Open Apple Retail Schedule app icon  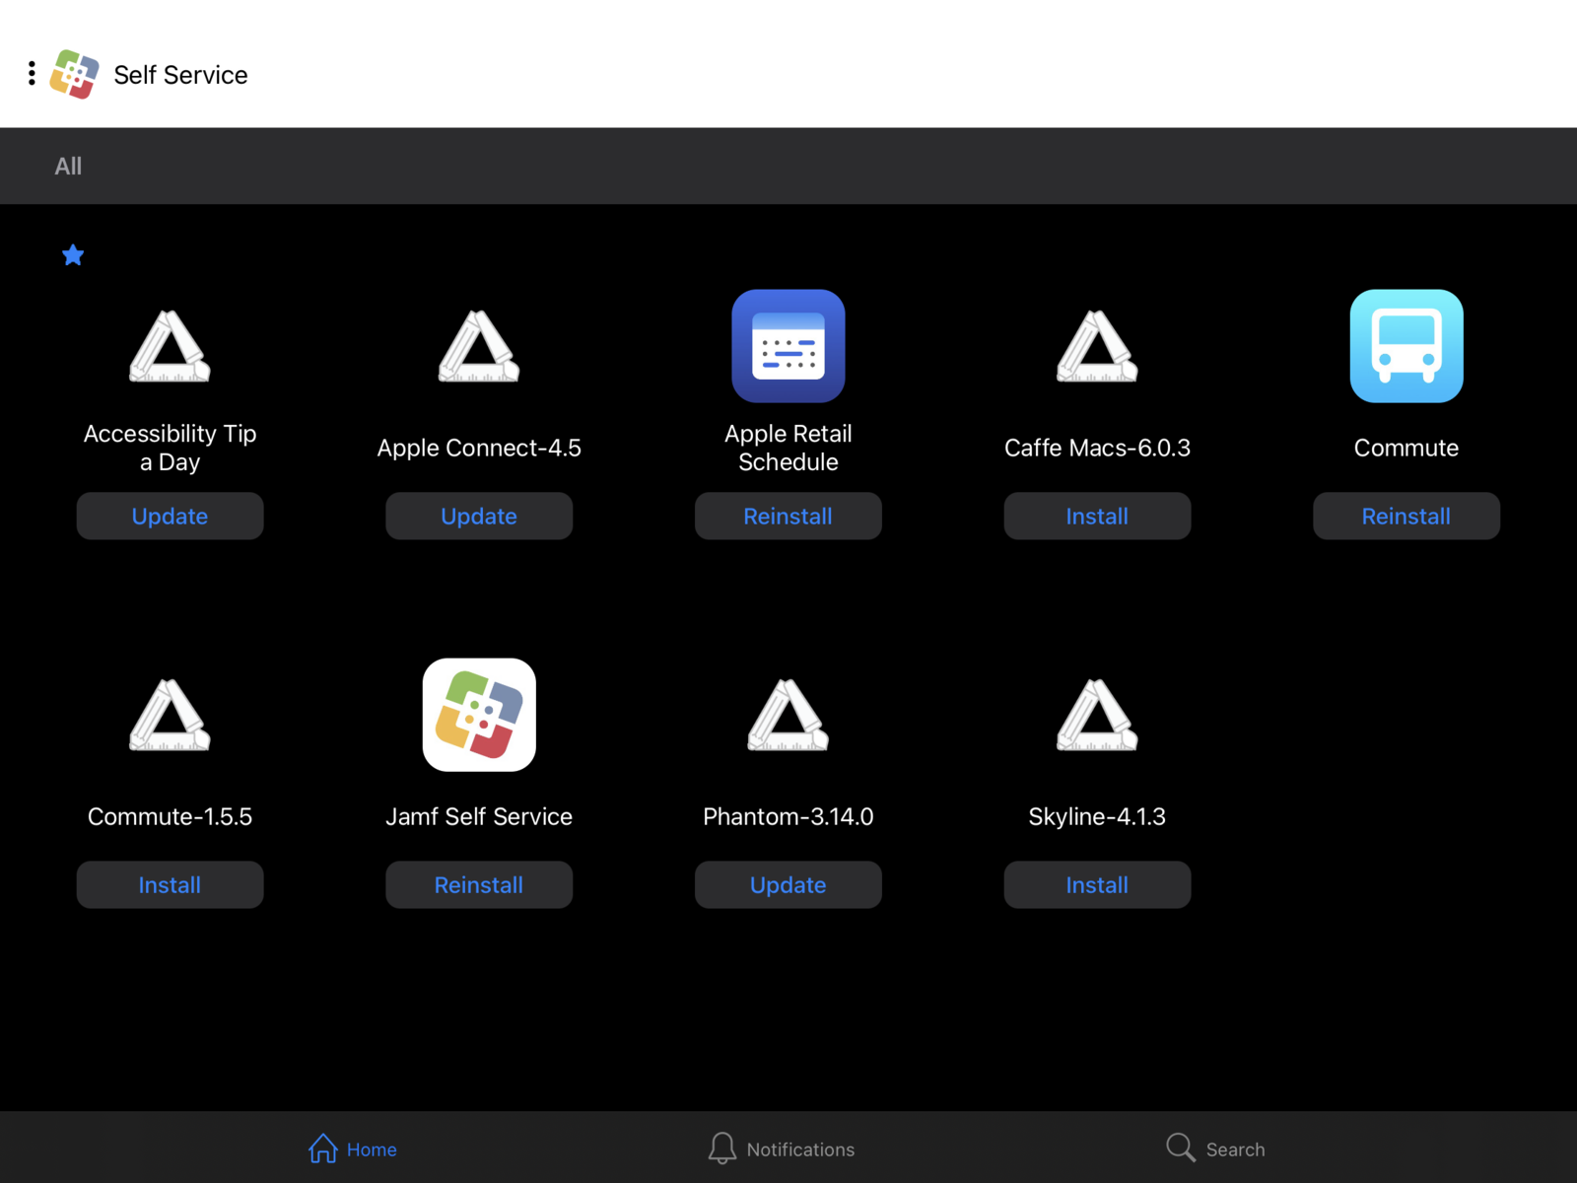click(788, 346)
